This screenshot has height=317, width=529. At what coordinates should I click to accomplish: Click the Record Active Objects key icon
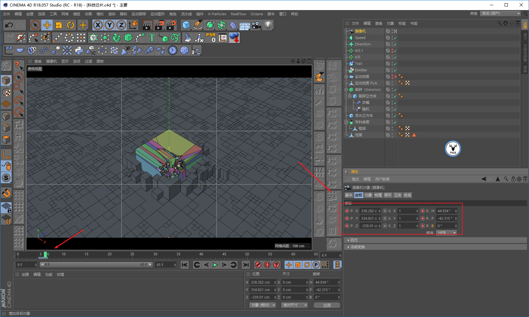point(258,265)
